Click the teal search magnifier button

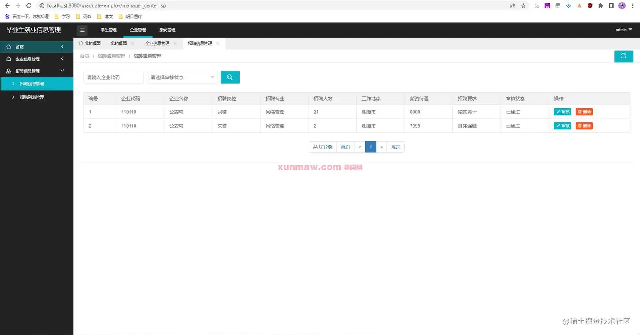click(x=230, y=77)
